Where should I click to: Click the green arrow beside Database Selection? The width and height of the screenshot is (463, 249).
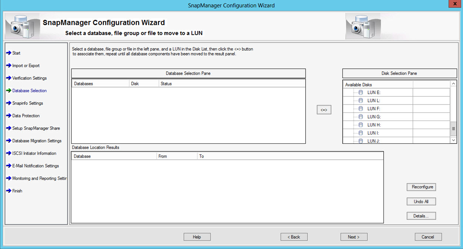click(9, 91)
